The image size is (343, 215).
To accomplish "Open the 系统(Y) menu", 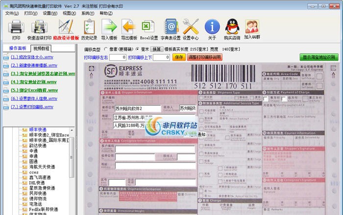I will click(88, 13).
